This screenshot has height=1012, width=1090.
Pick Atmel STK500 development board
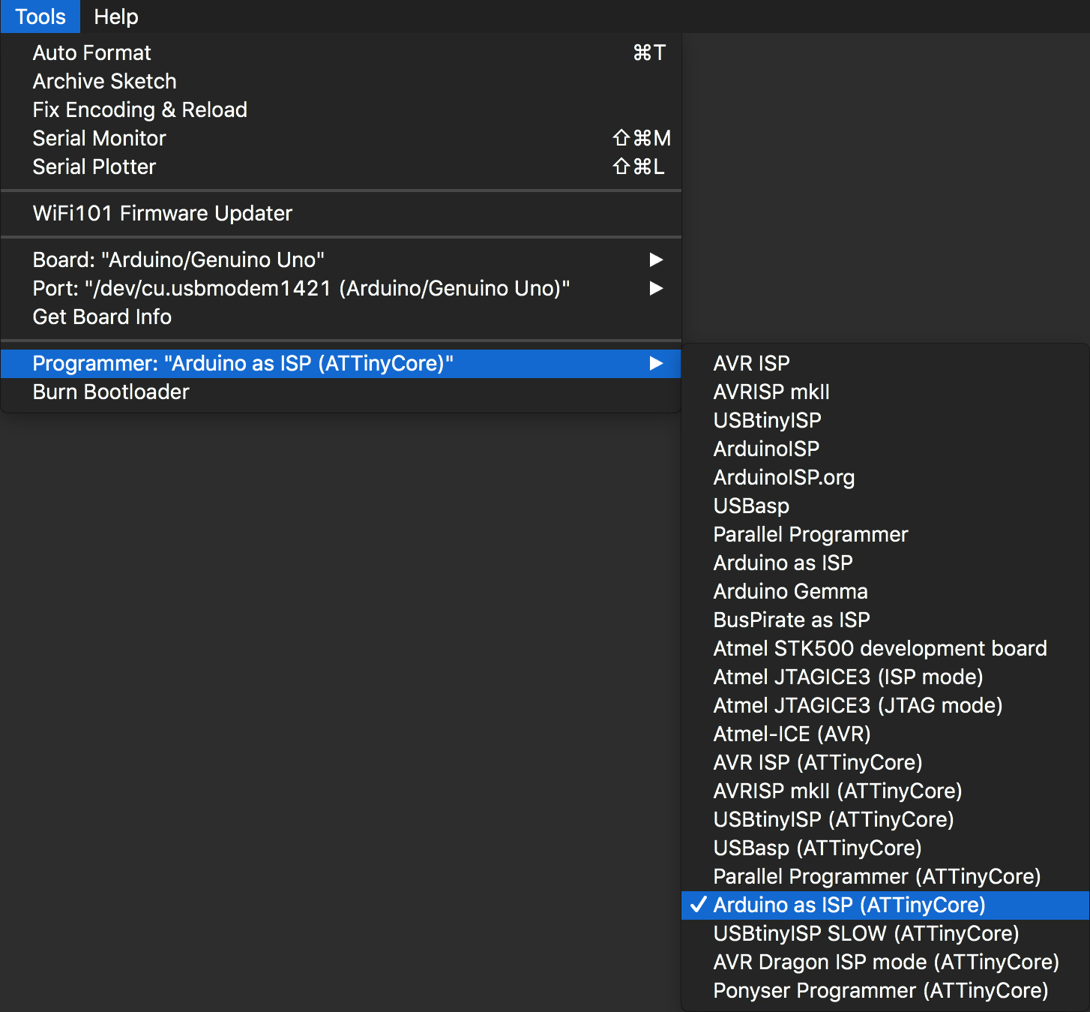coord(879,648)
